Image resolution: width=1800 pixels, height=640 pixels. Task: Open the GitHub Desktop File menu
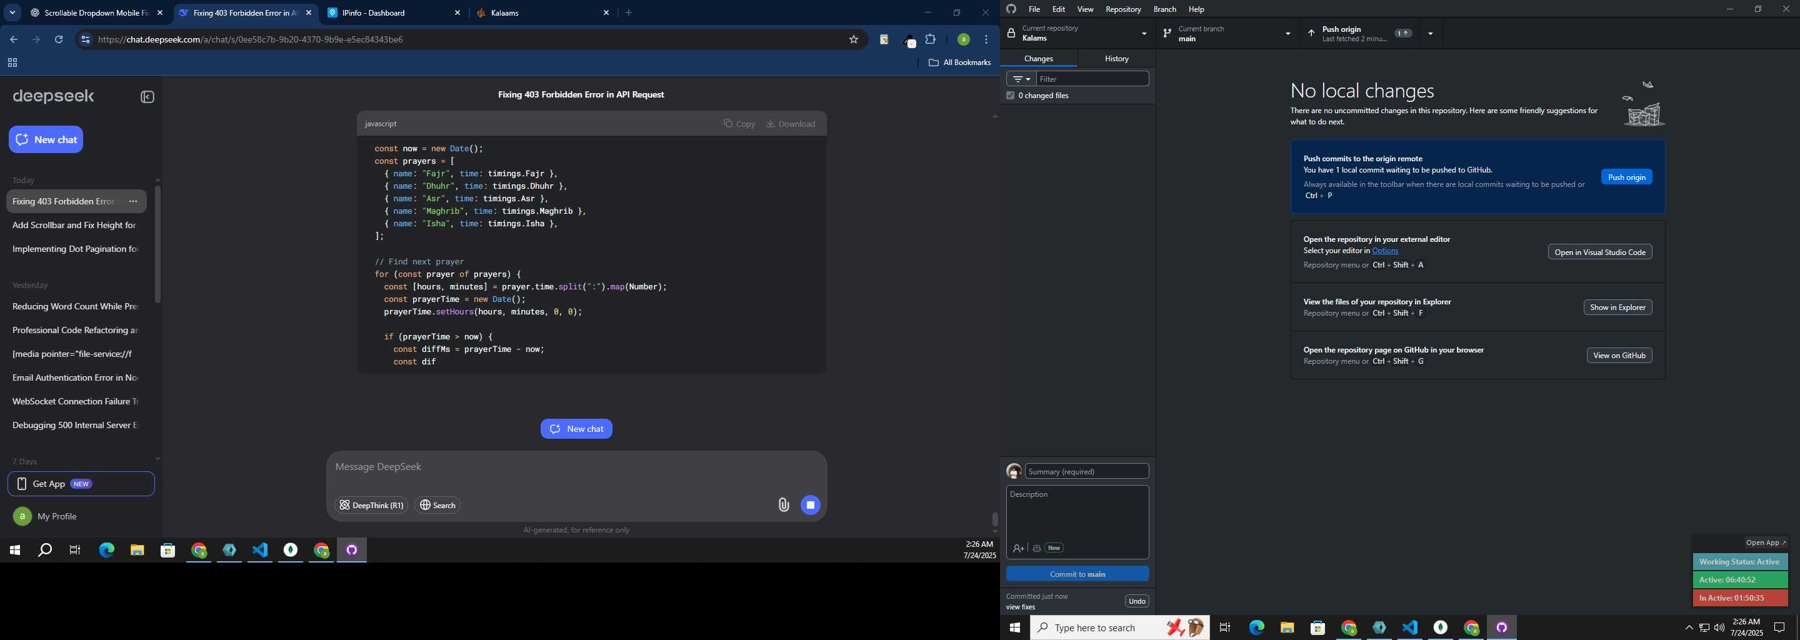(1034, 9)
